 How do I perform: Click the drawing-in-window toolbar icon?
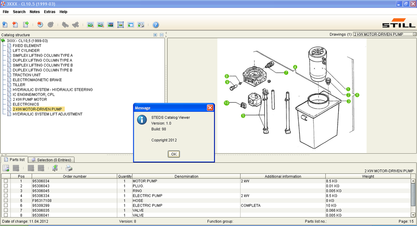click(131, 24)
